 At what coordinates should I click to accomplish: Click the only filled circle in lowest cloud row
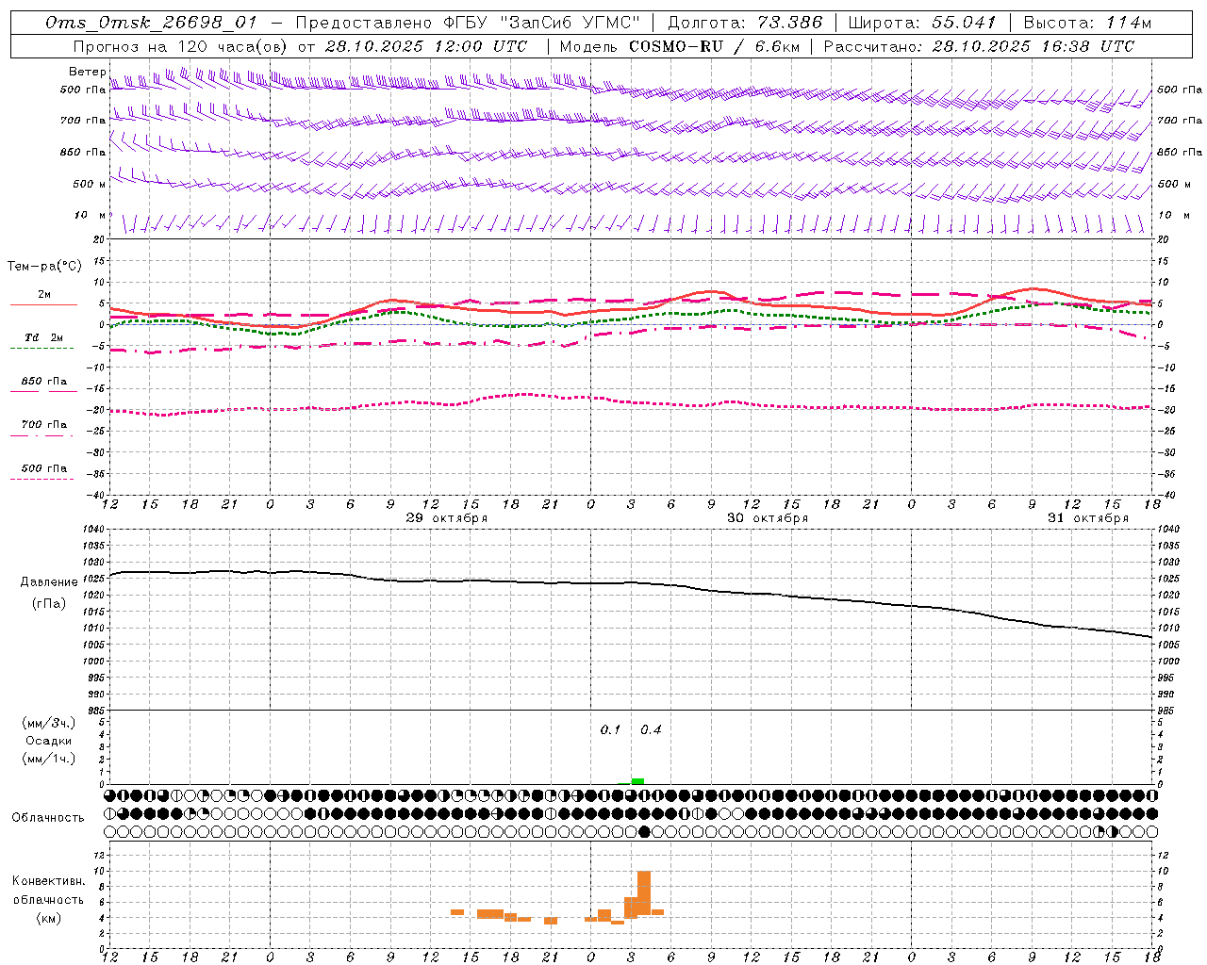click(644, 832)
